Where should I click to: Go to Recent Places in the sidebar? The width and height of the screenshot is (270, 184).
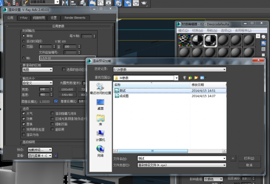pos(100,89)
